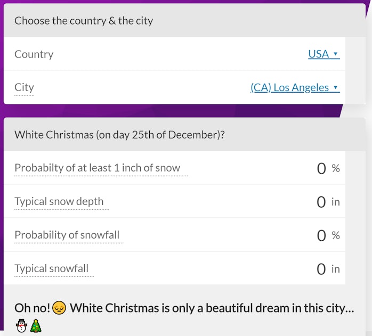Click the Country label
Viewport: 372px width, 336px height.
(34, 54)
